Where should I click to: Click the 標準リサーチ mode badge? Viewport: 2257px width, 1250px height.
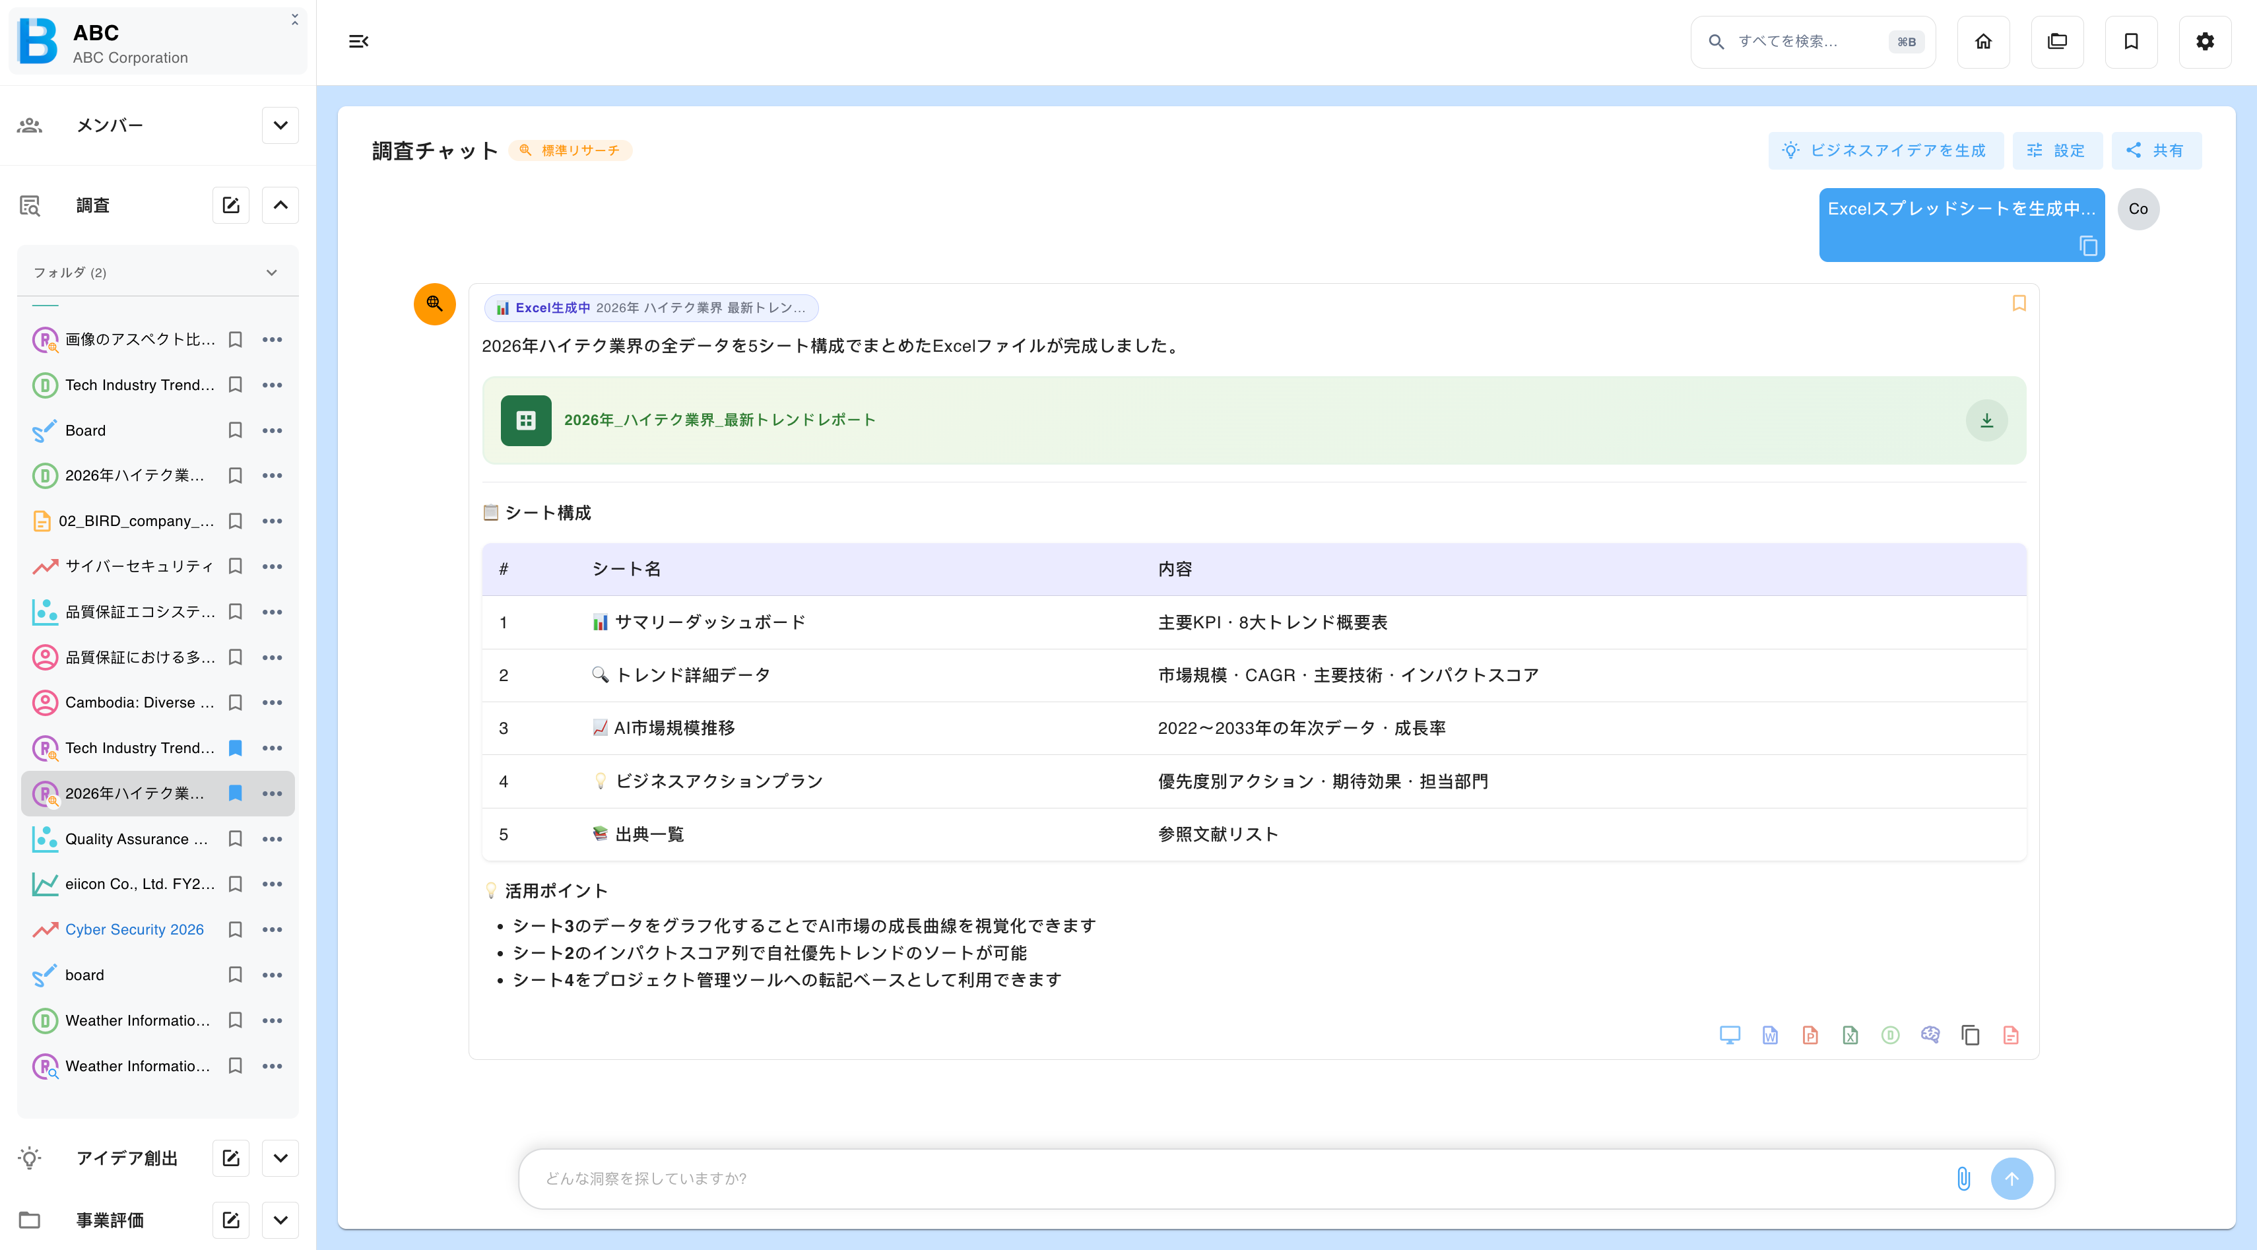coord(570,150)
